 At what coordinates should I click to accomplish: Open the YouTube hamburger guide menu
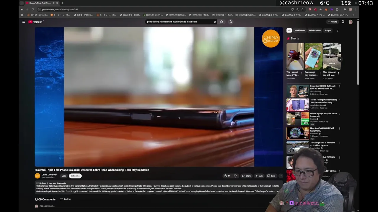24,22
